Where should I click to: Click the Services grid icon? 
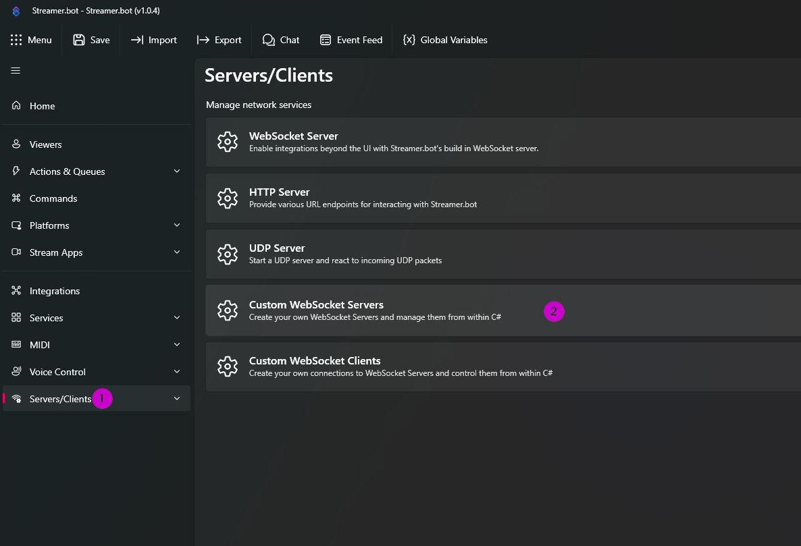pos(16,317)
